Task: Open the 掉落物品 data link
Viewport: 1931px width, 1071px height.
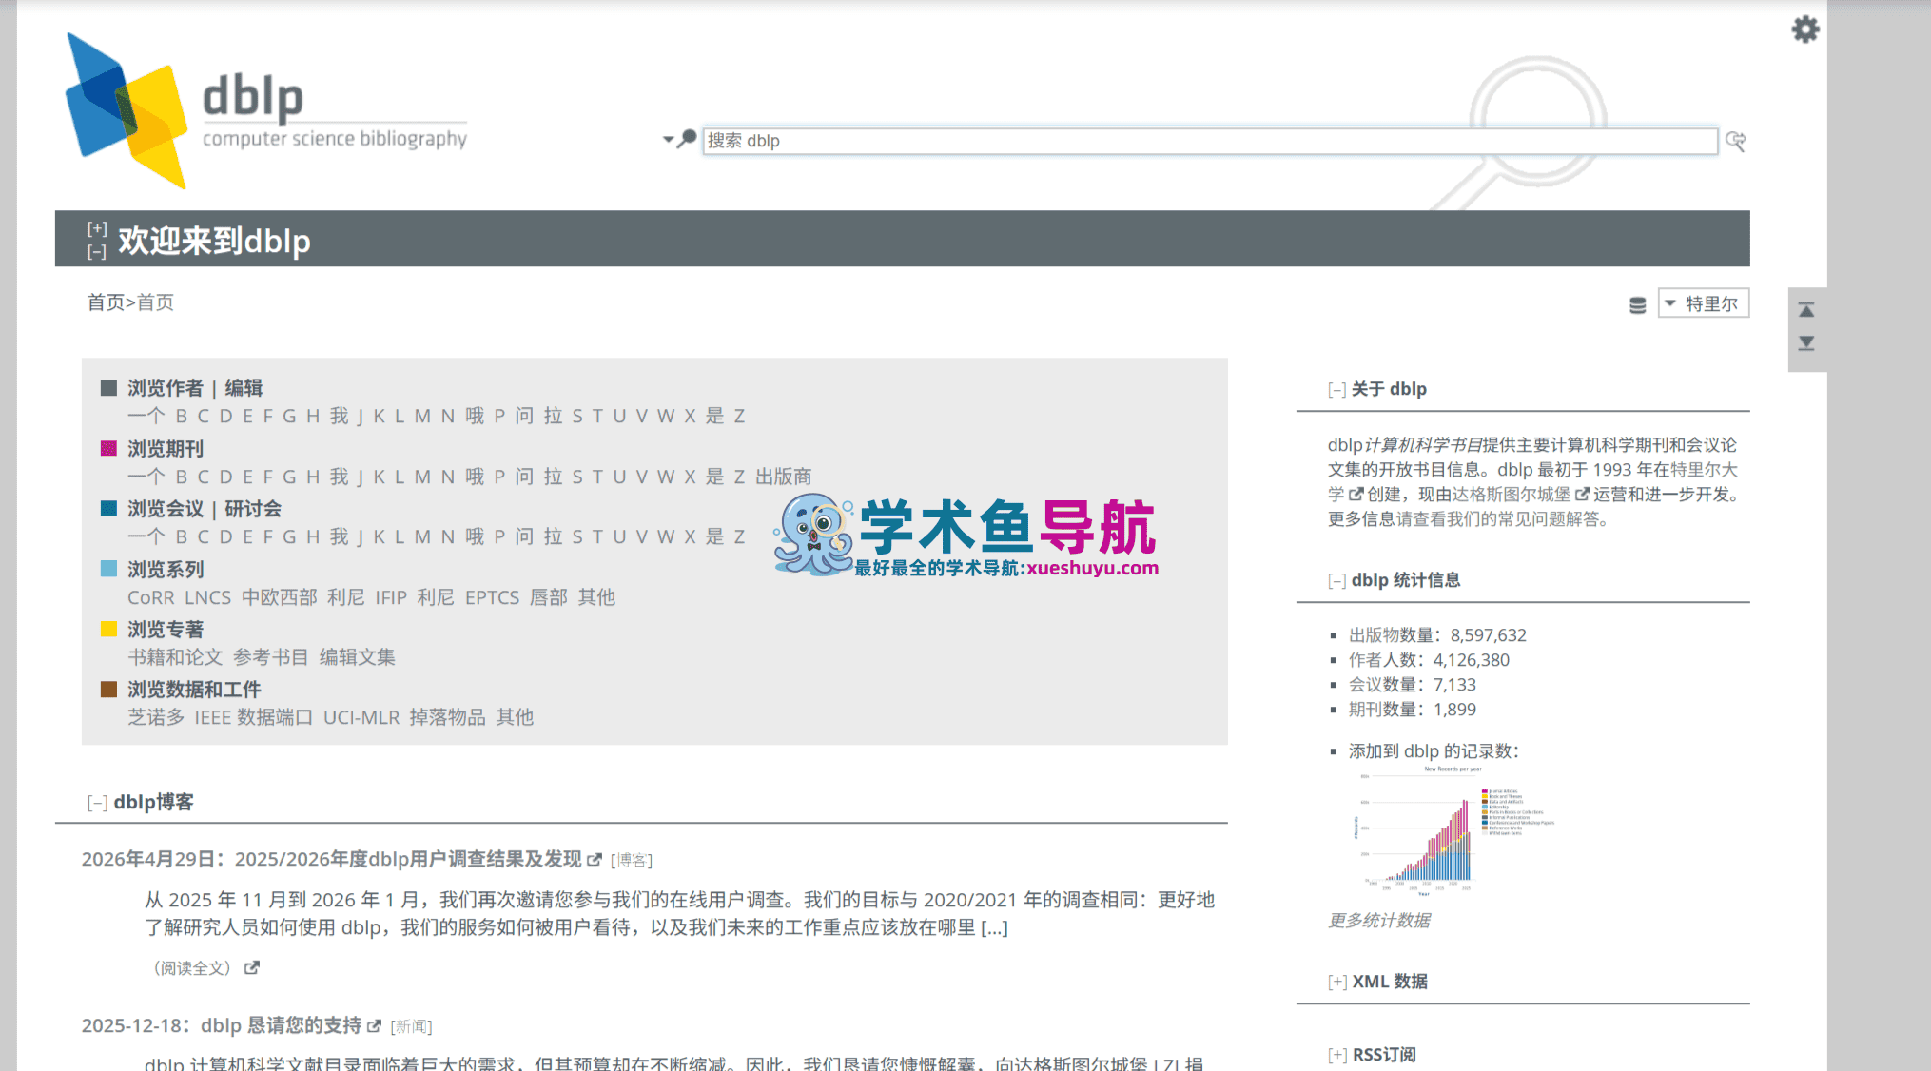Action: point(447,717)
